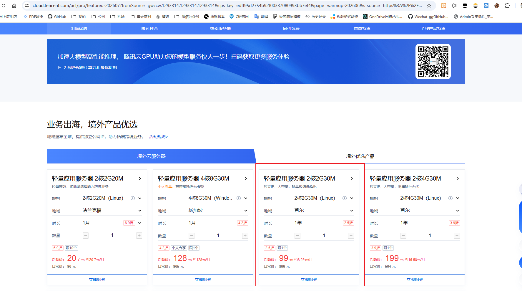
Task: Click 为您匹配最佳算力和最优价格 banner link
Action: (x=90, y=67)
